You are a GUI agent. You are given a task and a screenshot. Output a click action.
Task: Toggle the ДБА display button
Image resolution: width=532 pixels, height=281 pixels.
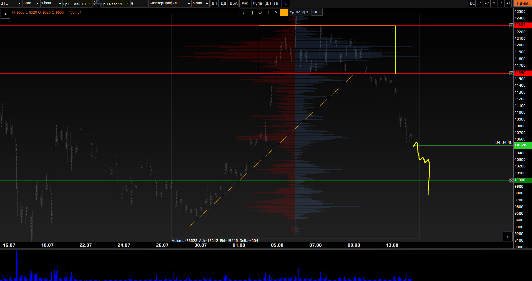click(x=234, y=3)
